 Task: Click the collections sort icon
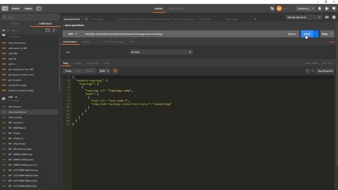click(54, 31)
